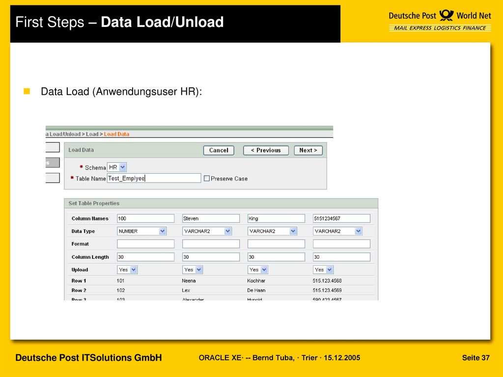This screenshot has height=377, width=503.
Task: Edit Column Length field under Steven column
Action: tap(211, 257)
